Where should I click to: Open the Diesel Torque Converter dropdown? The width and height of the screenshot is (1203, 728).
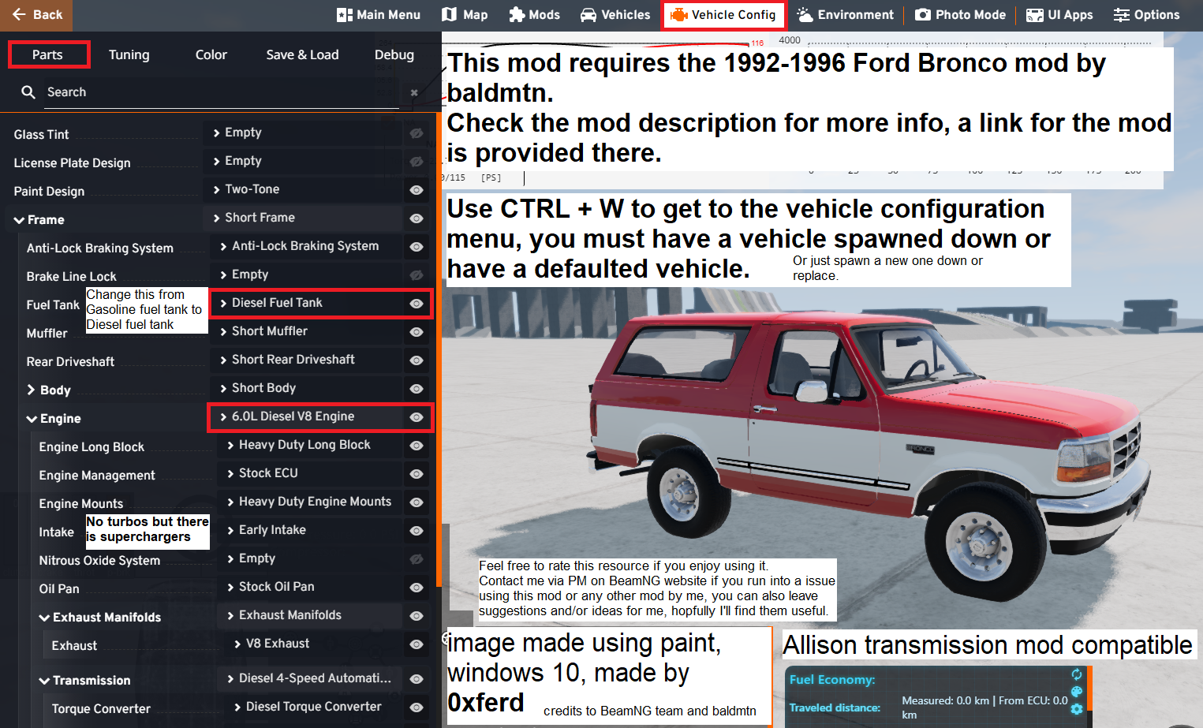[x=313, y=707]
